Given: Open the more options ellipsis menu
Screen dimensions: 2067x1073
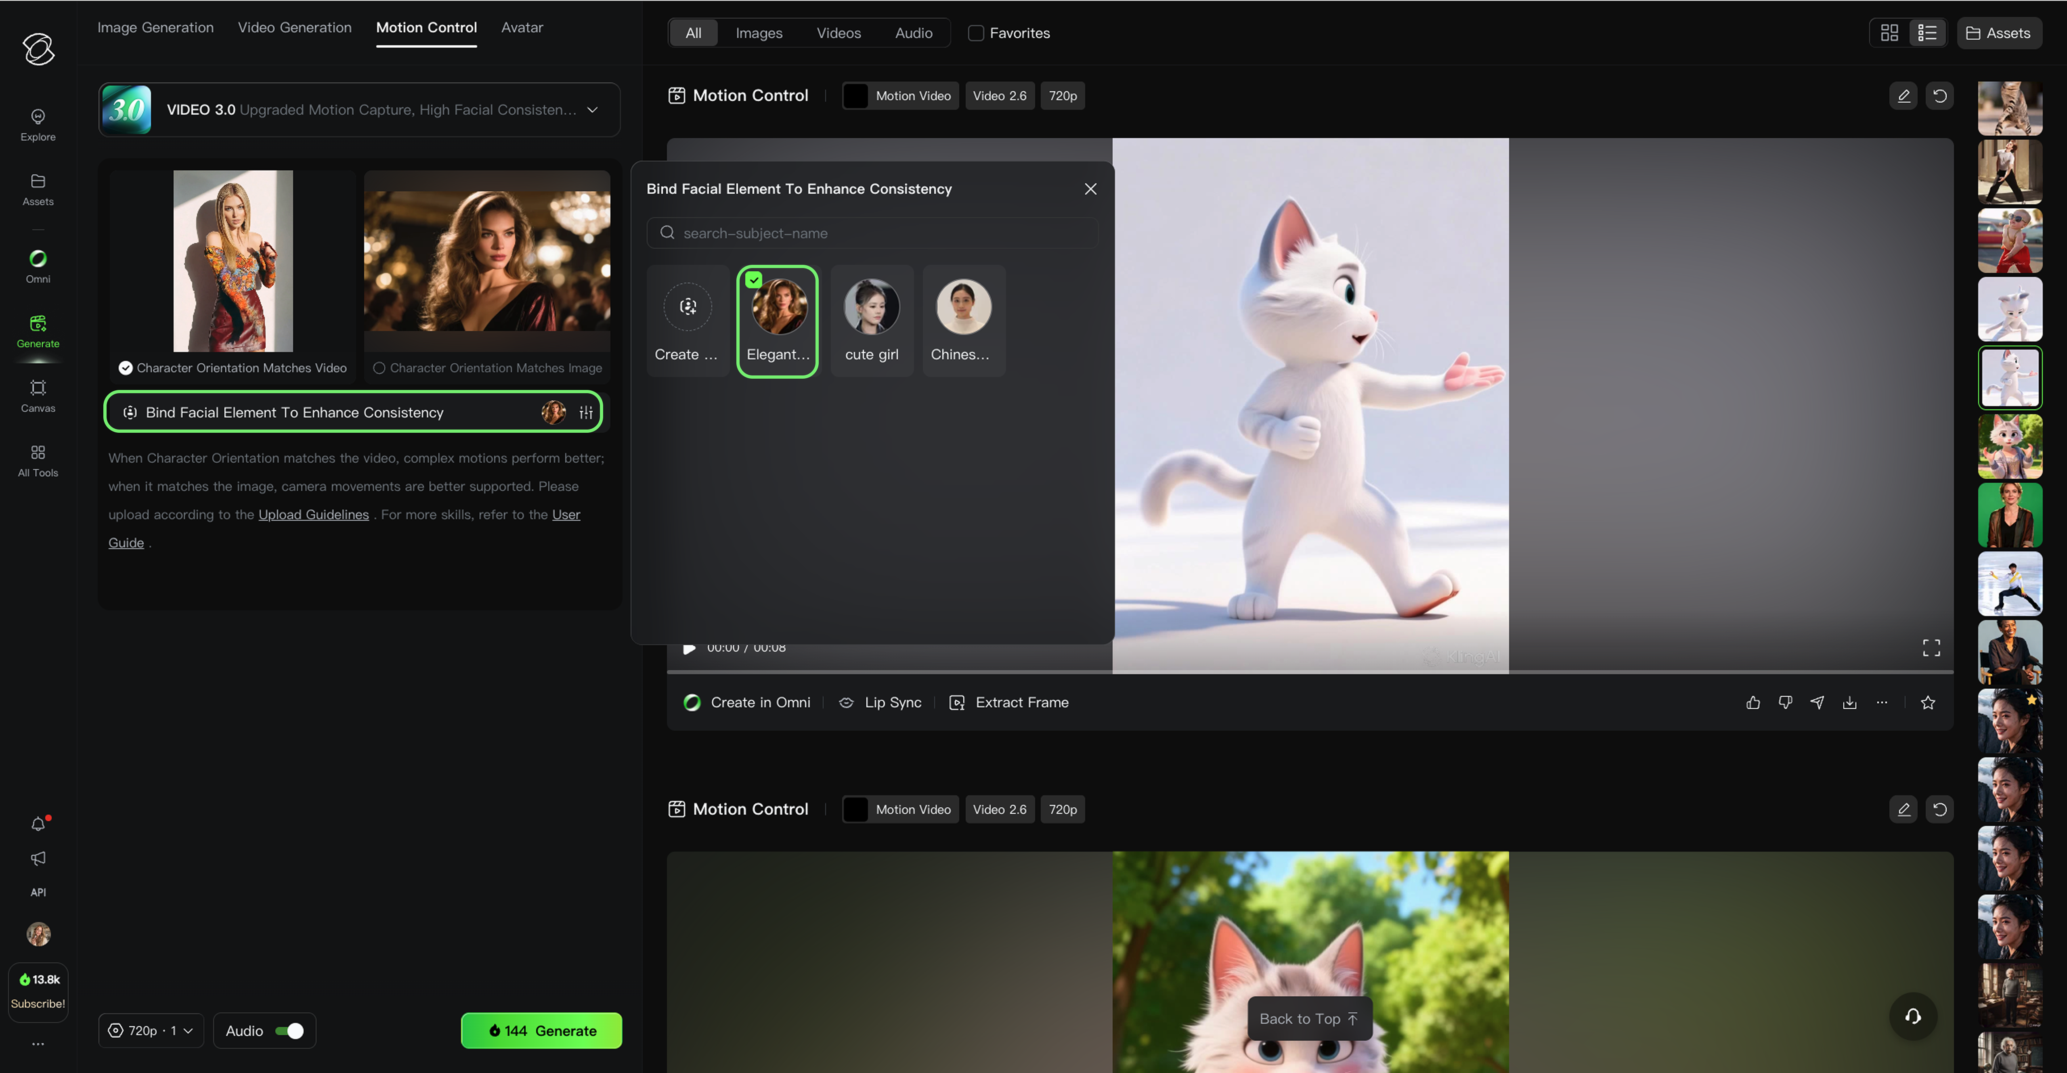Looking at the screenshot, I should click(x=1881, y=702).
